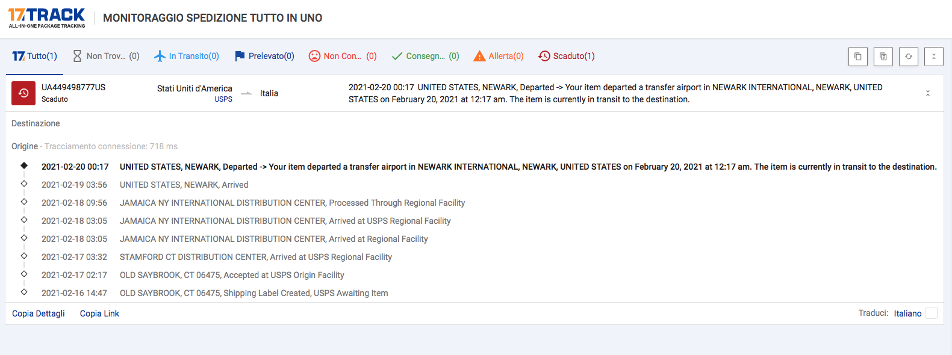Click the Copia Link link

99,313
